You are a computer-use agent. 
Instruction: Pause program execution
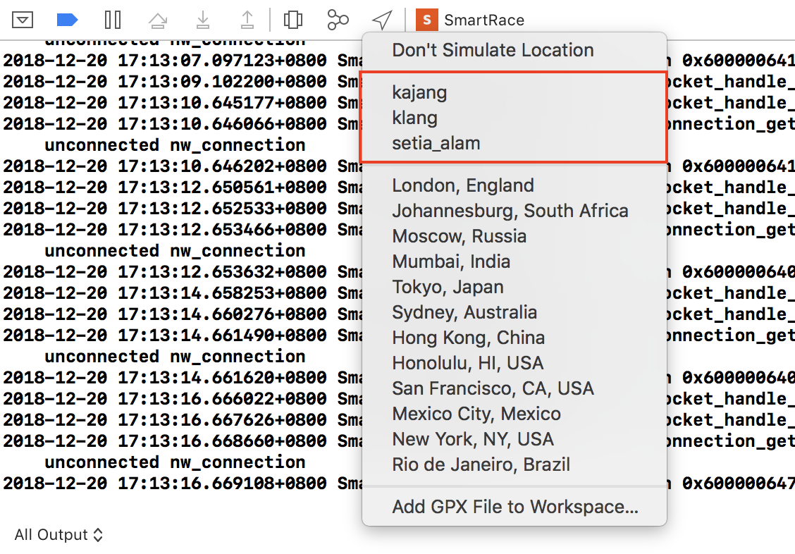click(113, 20)
